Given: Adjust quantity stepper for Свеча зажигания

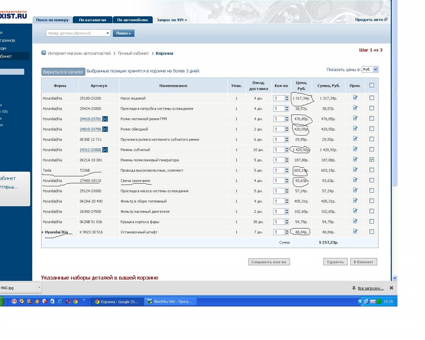Looking at the screenshot, I should (x=287, y=181).
